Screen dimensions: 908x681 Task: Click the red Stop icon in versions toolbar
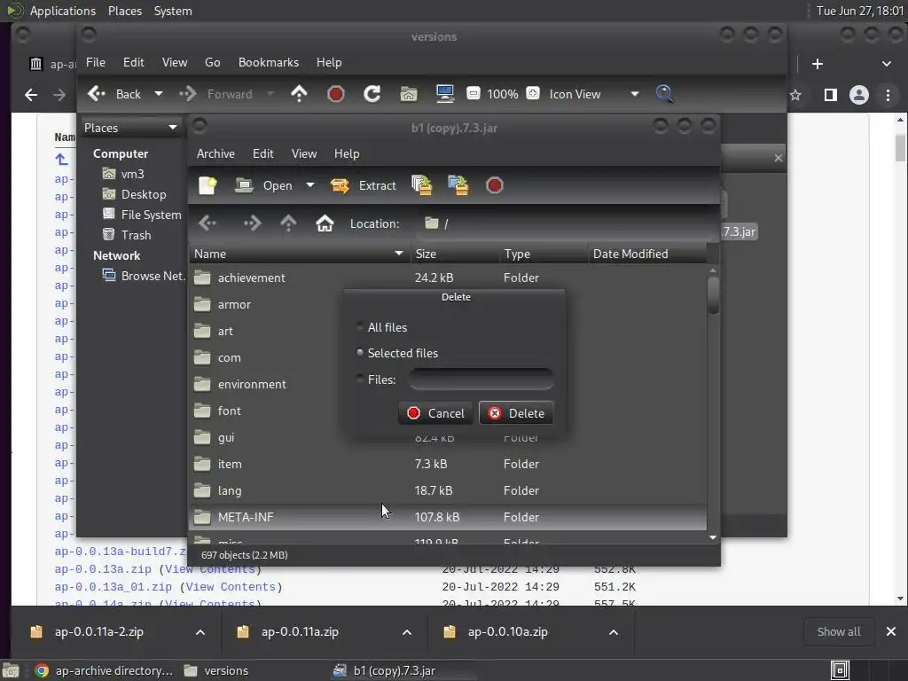[336, 94]
